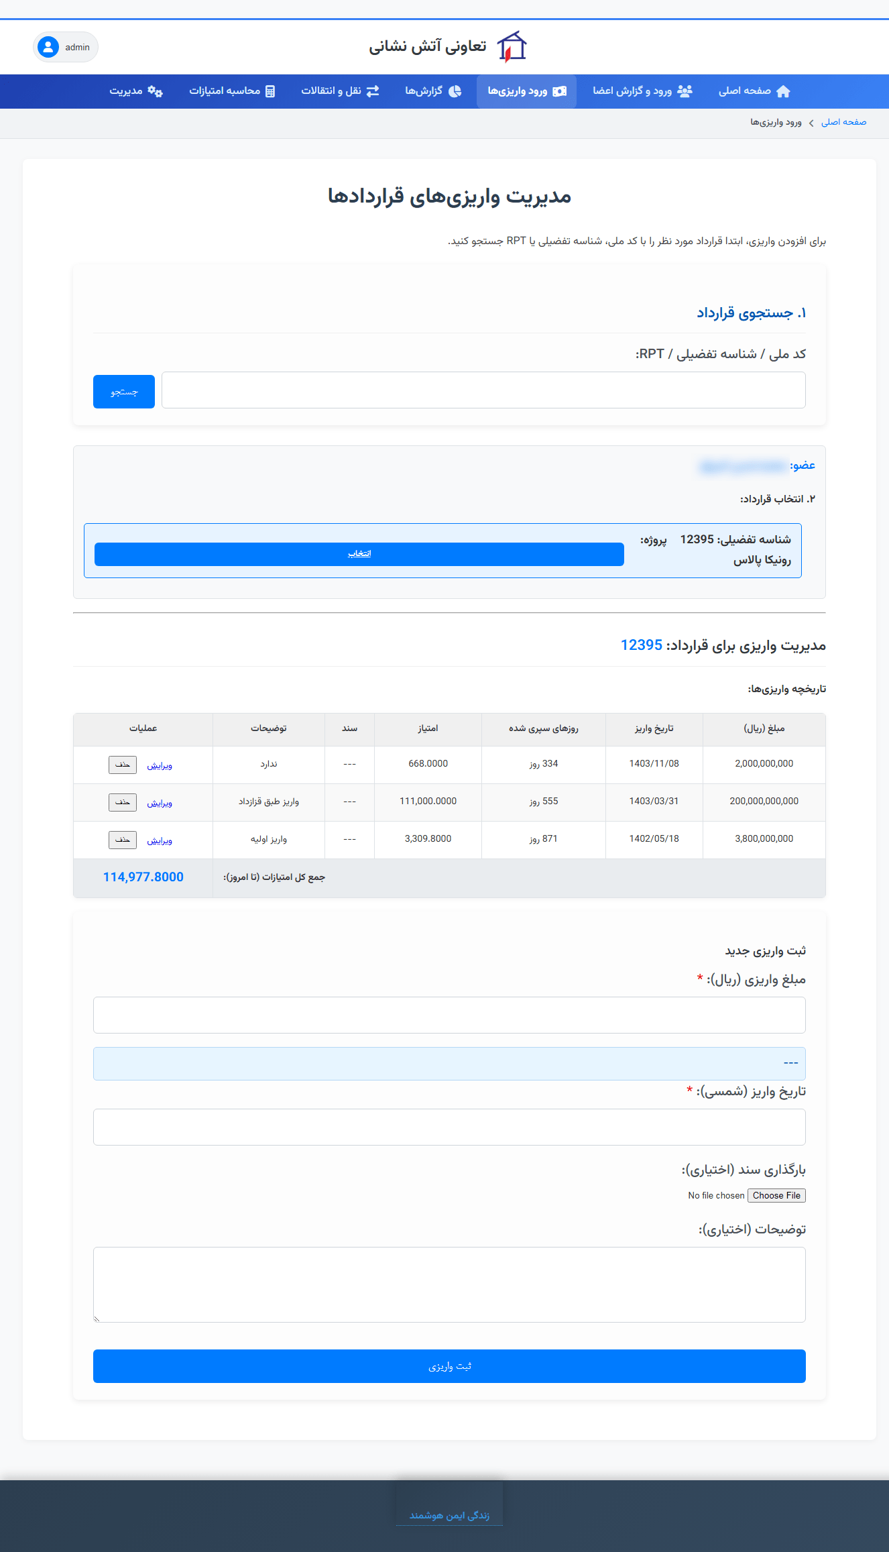Viewport: 889px width, 1552px height.
Task: Click the members group icon in navbar
Action: pyautogui.click(x=685, y=91)
